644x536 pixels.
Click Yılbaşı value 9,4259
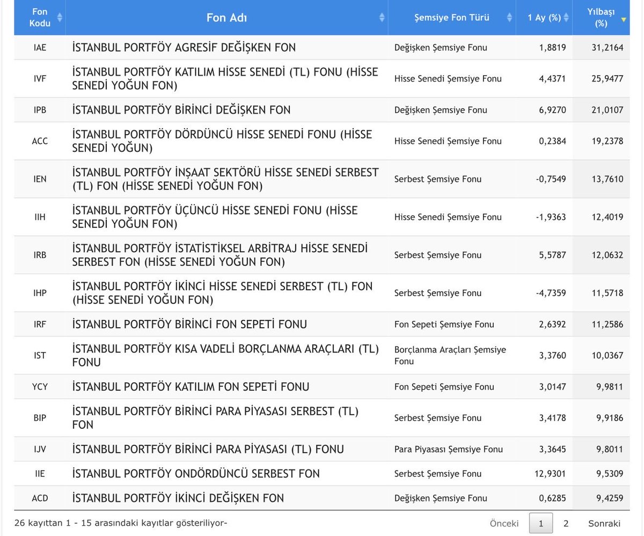coord(610,498)
